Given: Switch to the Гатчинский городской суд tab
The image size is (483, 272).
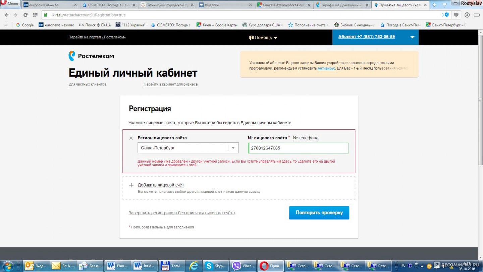Looking at the screenshot, I should tap(167, 5).
